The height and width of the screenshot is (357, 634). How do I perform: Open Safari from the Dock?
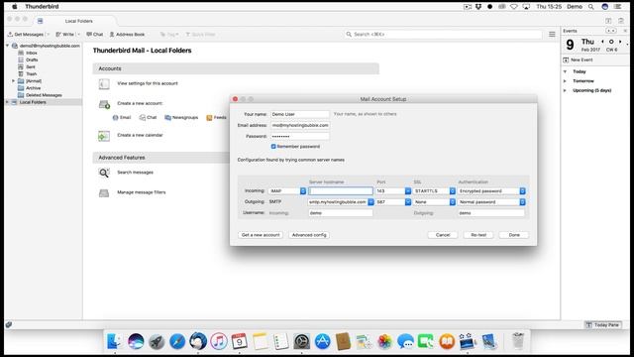(x=177, y=341)
